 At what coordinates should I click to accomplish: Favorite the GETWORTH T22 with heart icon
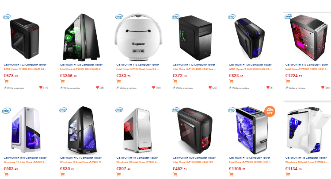pyautogui.click(x=41, y=87)
